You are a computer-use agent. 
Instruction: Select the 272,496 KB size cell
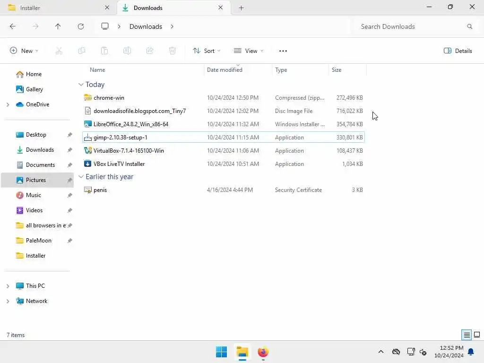click(350, 97)
